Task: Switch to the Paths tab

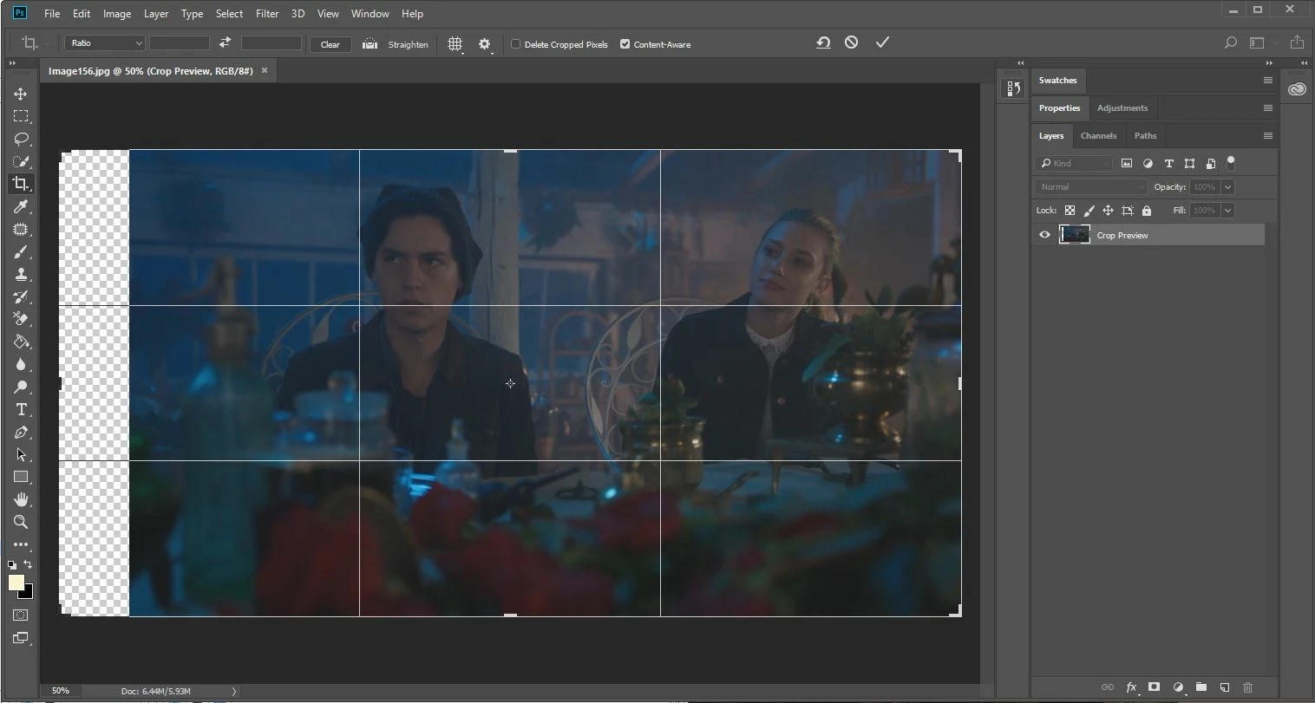Action: (1145, 136)
